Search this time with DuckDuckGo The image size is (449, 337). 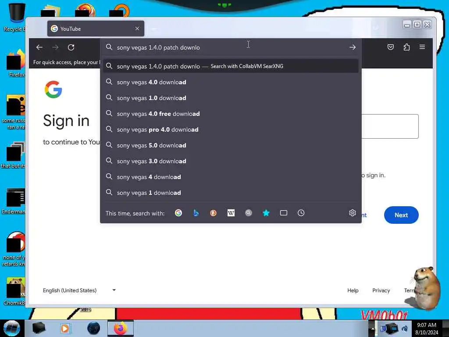point(214,213)
